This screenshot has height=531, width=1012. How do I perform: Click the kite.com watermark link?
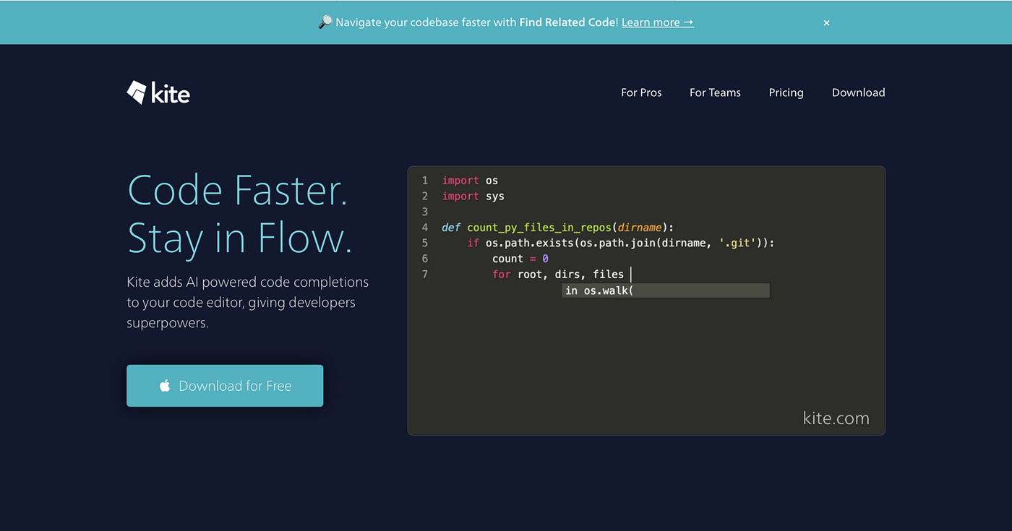(836, 418)
